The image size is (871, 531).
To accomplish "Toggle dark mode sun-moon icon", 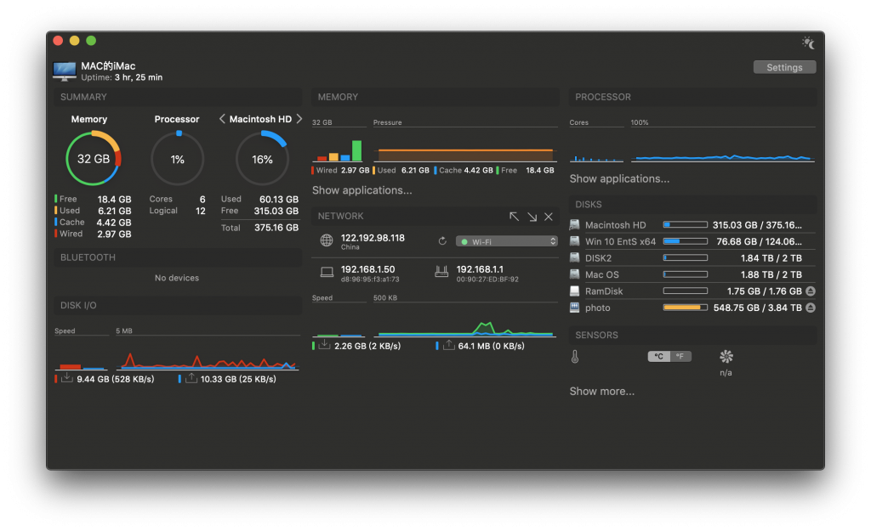I will (808, 42).
